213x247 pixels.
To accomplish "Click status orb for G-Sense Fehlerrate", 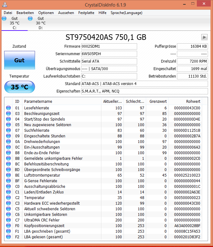I will [x=8, y=181].
